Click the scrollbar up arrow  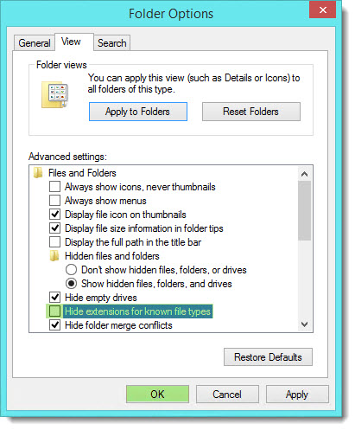click(304, 174)
